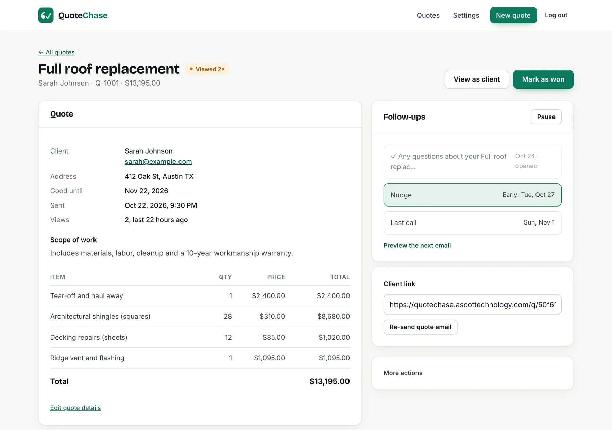Click the 'Sun, Nov 1' date

[539, 222]
